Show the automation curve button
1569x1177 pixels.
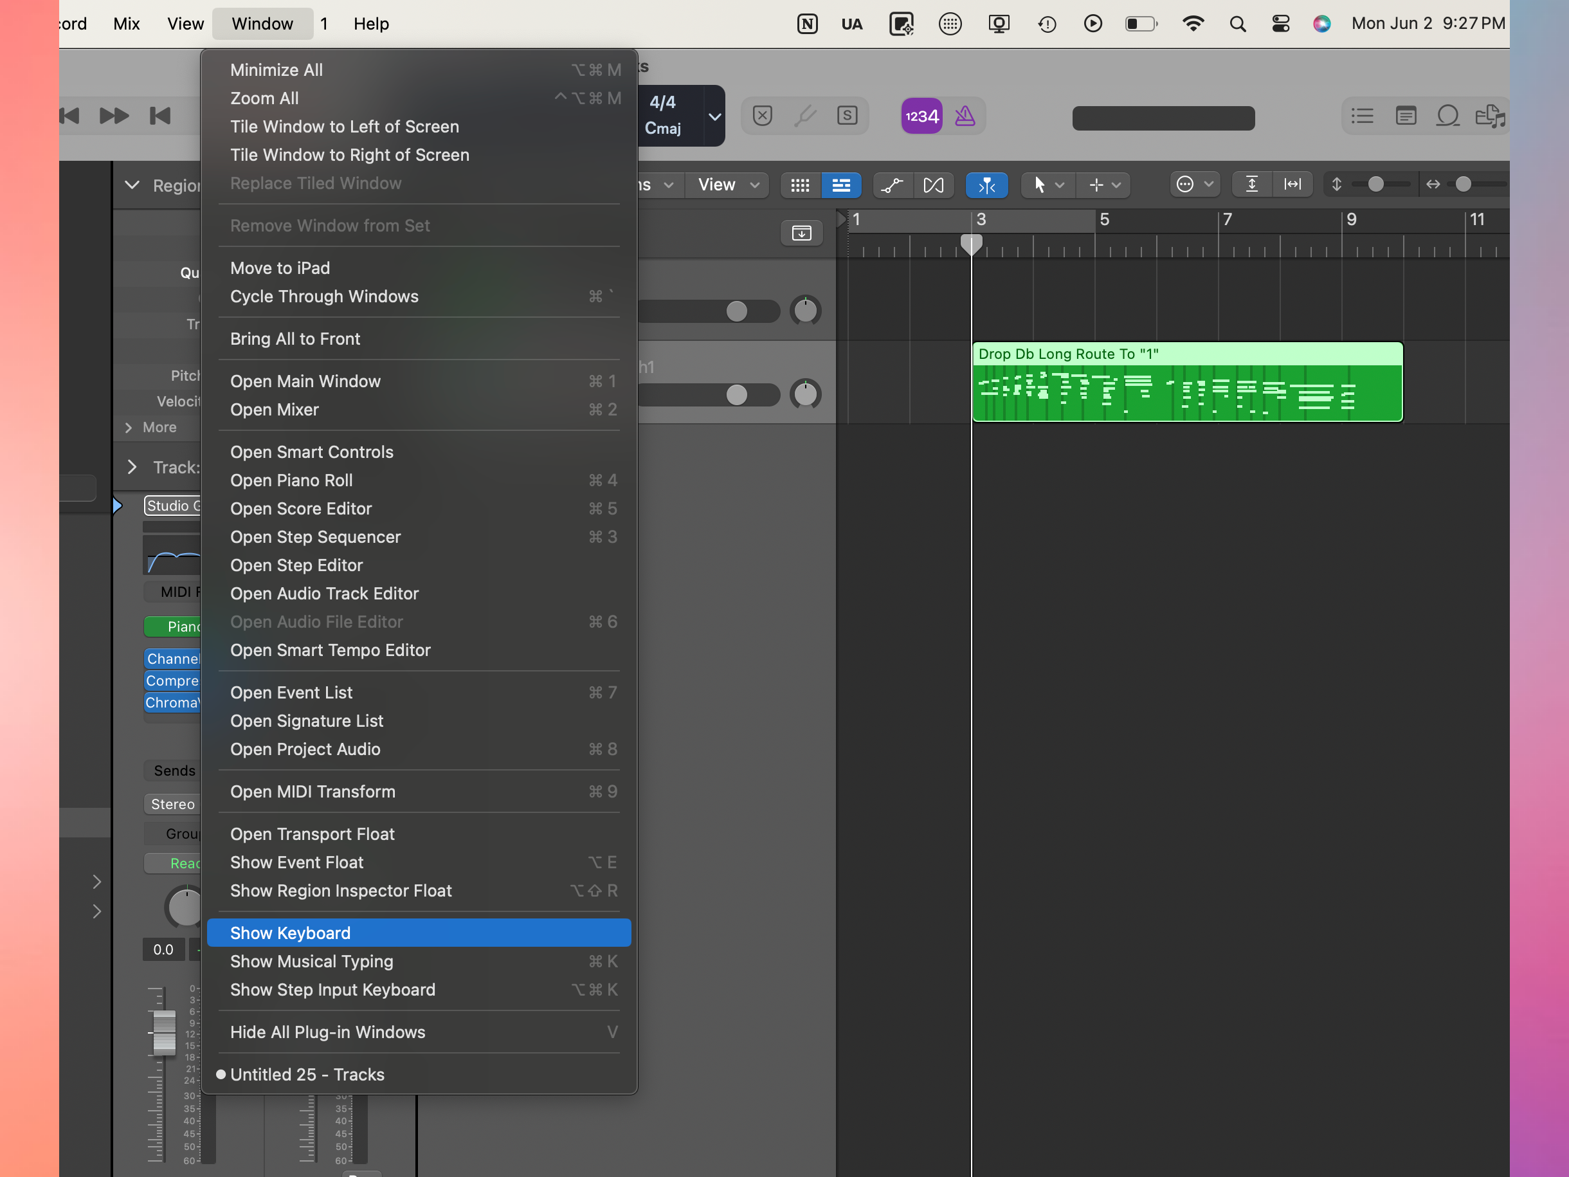click(x=892, y=185)
